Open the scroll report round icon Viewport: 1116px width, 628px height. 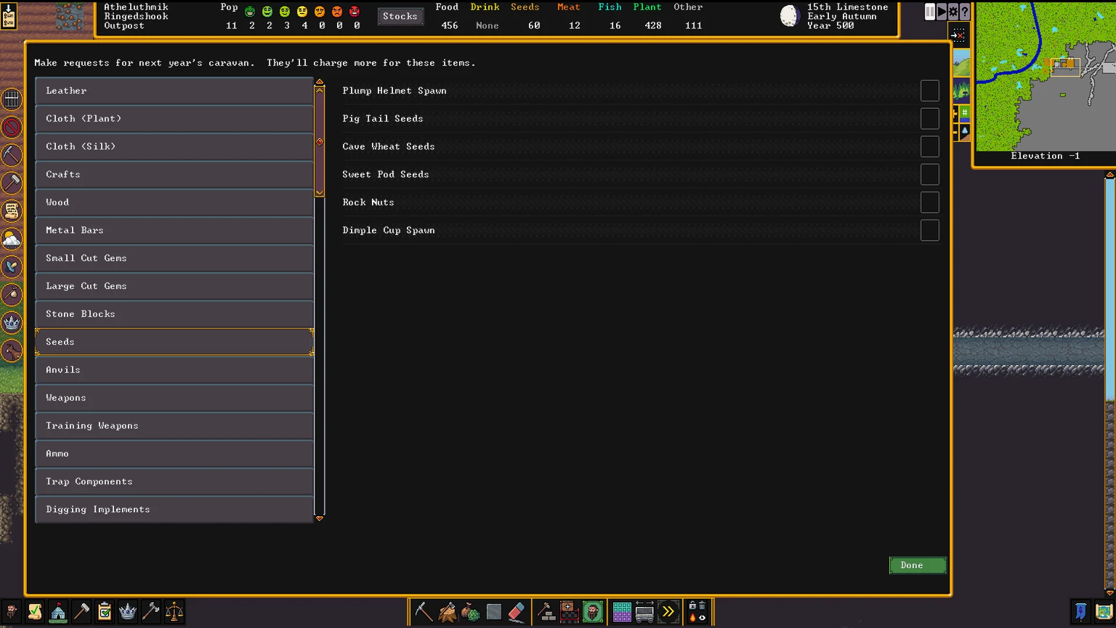[12, 211]
